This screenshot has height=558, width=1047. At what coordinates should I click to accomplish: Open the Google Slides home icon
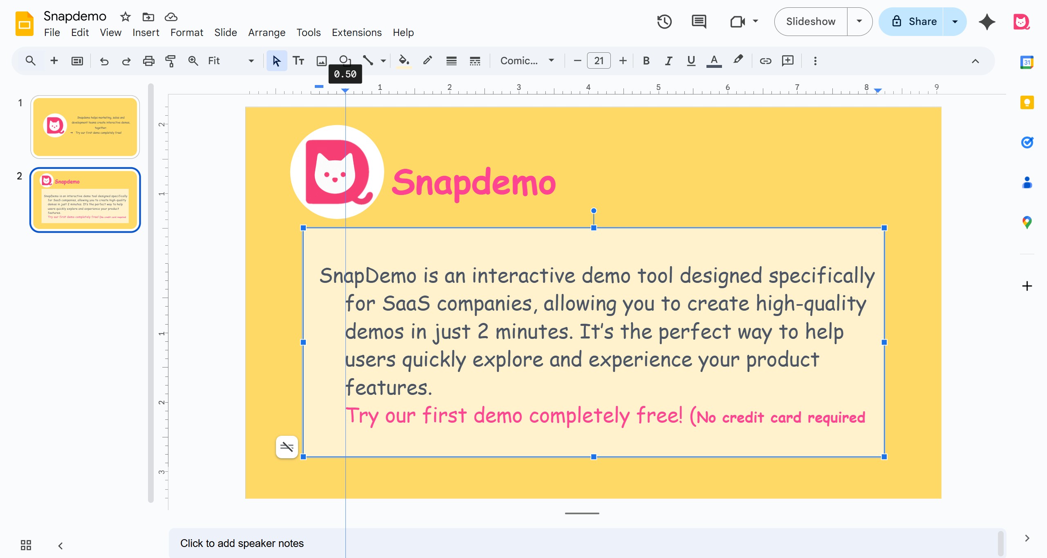click(x=25, y=24)
